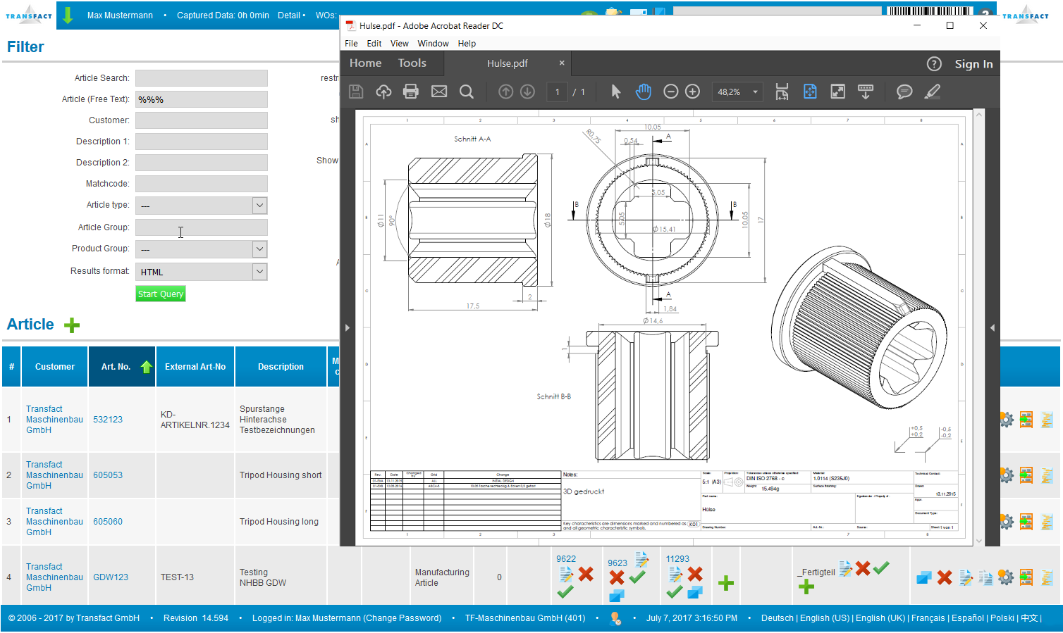Switch to Tools tab in Acrobat
1063x633 pixels.
coord(412,63)
